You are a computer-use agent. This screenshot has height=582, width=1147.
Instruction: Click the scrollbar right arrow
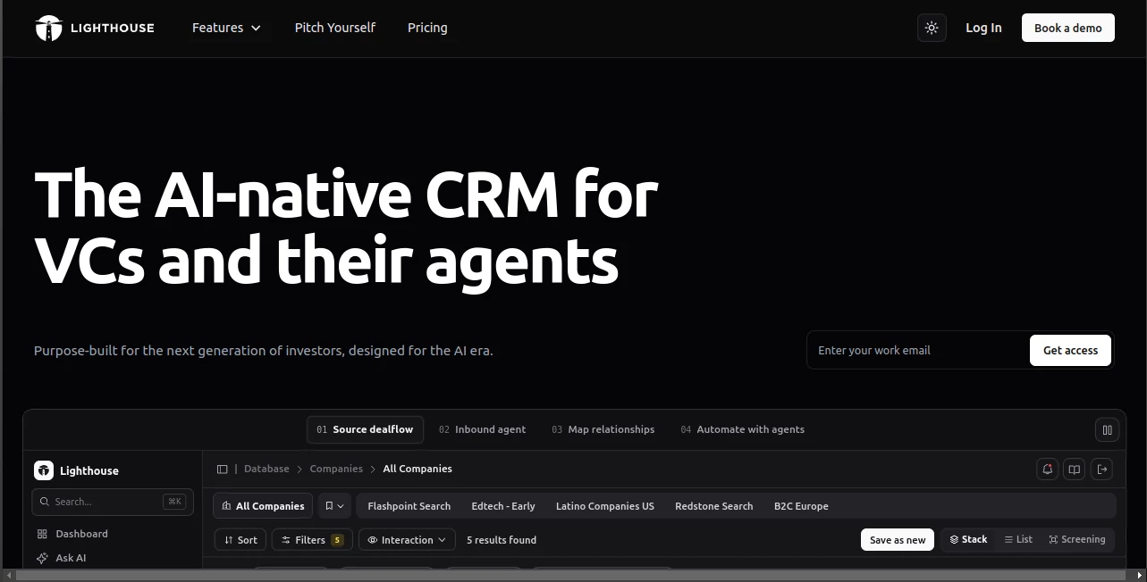click(x=1138, y=575)
